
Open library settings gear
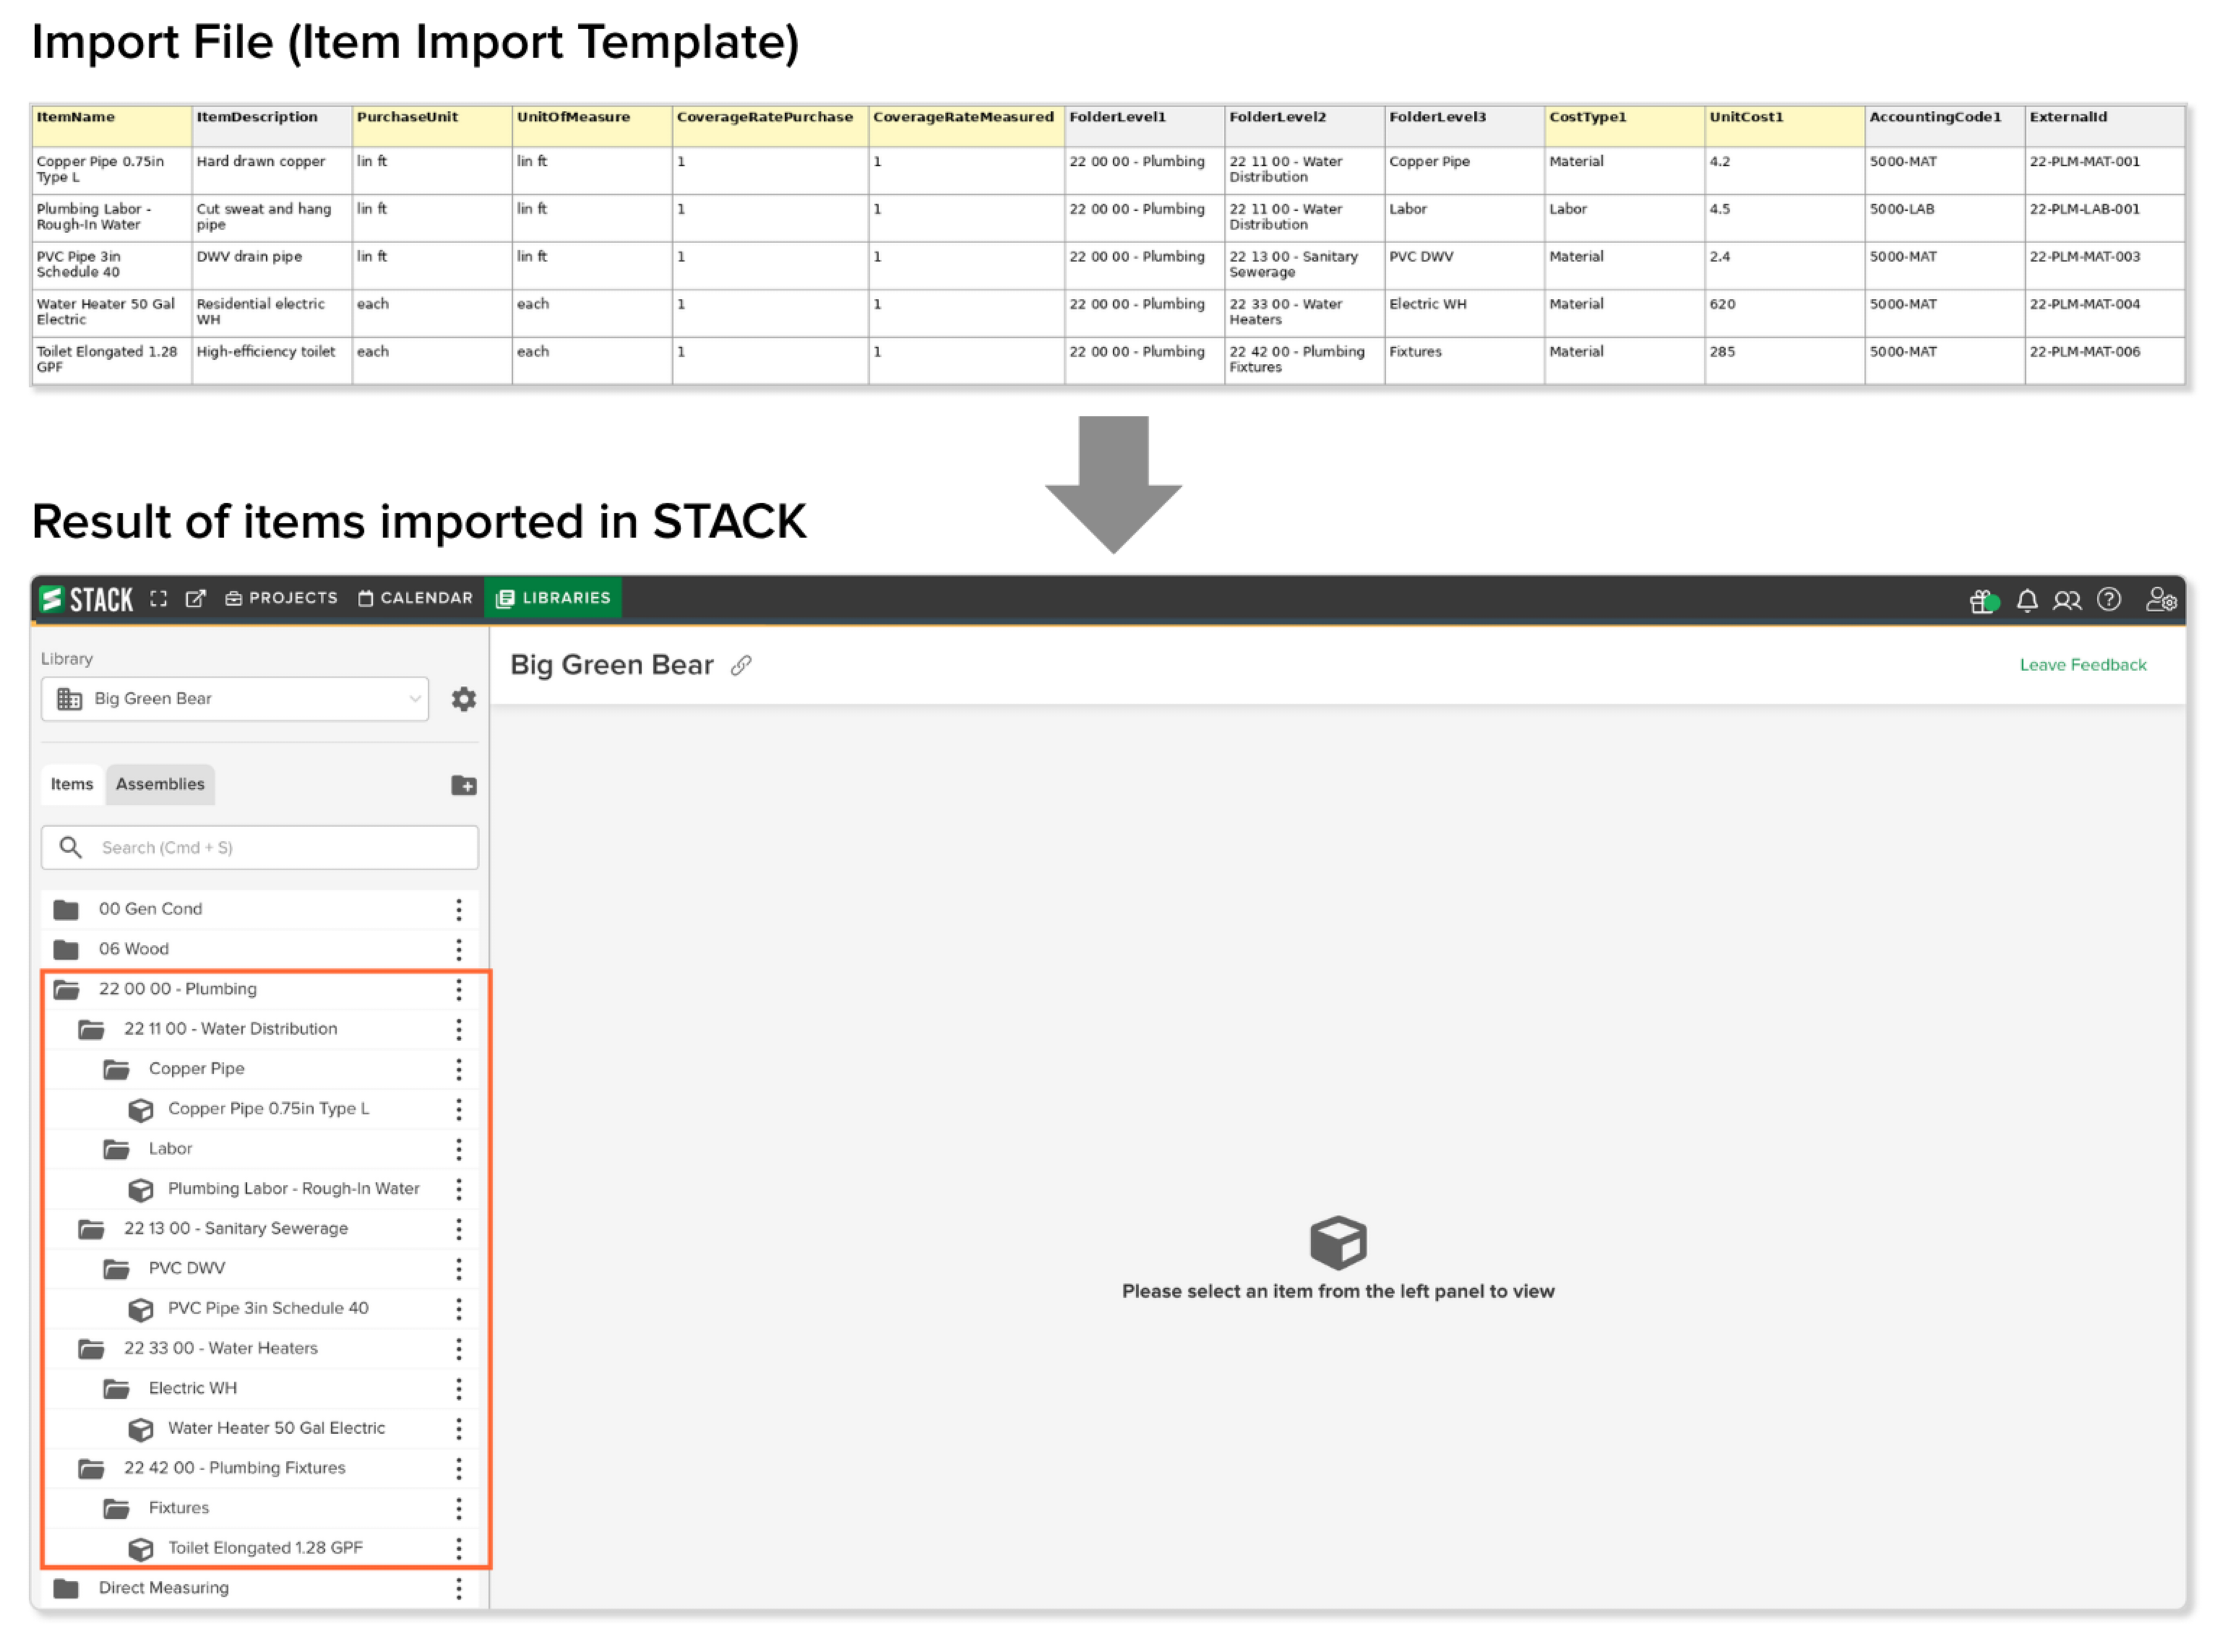[463, 699]
